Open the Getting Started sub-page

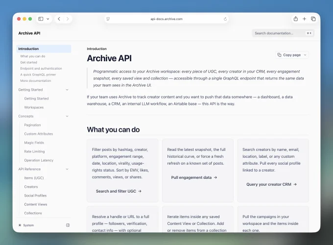point(36,98)
